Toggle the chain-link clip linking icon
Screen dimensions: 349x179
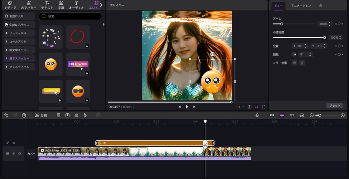pos(272,115)
